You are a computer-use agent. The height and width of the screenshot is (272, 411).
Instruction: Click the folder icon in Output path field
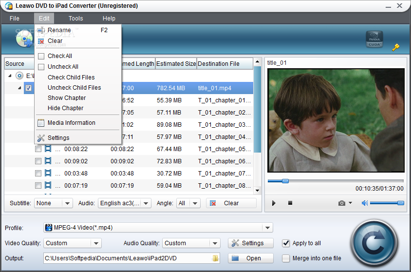pyautogui.click(x=215, y=258)
